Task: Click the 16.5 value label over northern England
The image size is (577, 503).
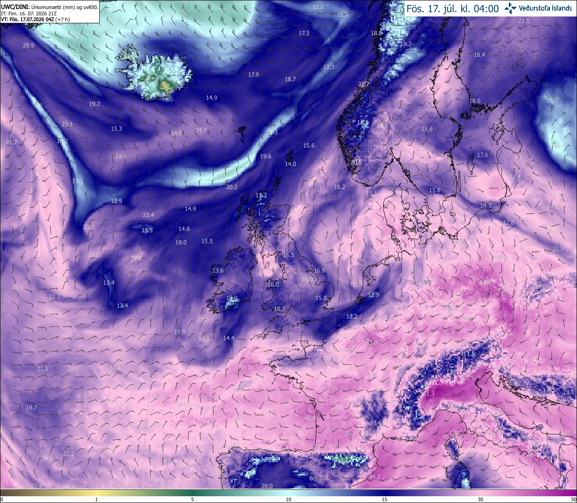Action: point(288,255)
